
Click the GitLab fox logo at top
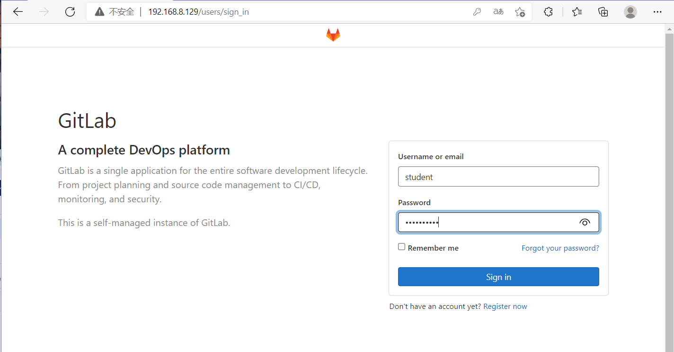coord(333,35)
